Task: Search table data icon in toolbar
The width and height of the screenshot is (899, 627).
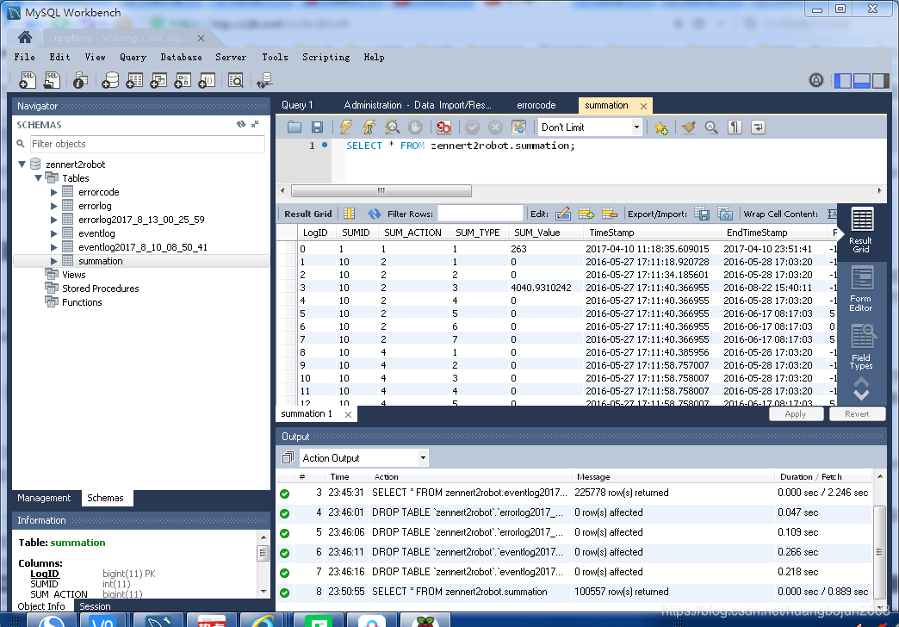Action: click(236, 80)
